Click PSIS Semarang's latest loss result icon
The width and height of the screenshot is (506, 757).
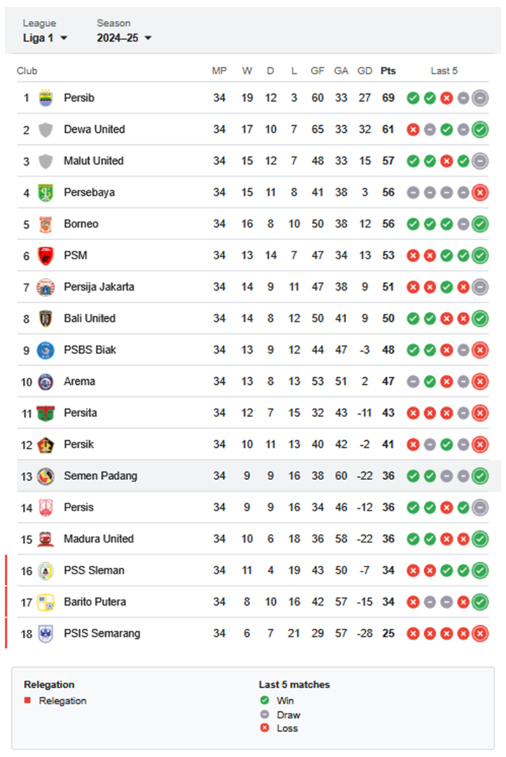(x=480, y=633)
